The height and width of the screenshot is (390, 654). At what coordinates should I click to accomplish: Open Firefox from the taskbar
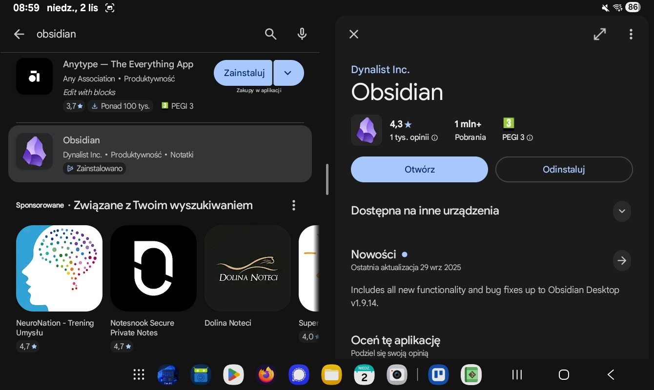266,374
